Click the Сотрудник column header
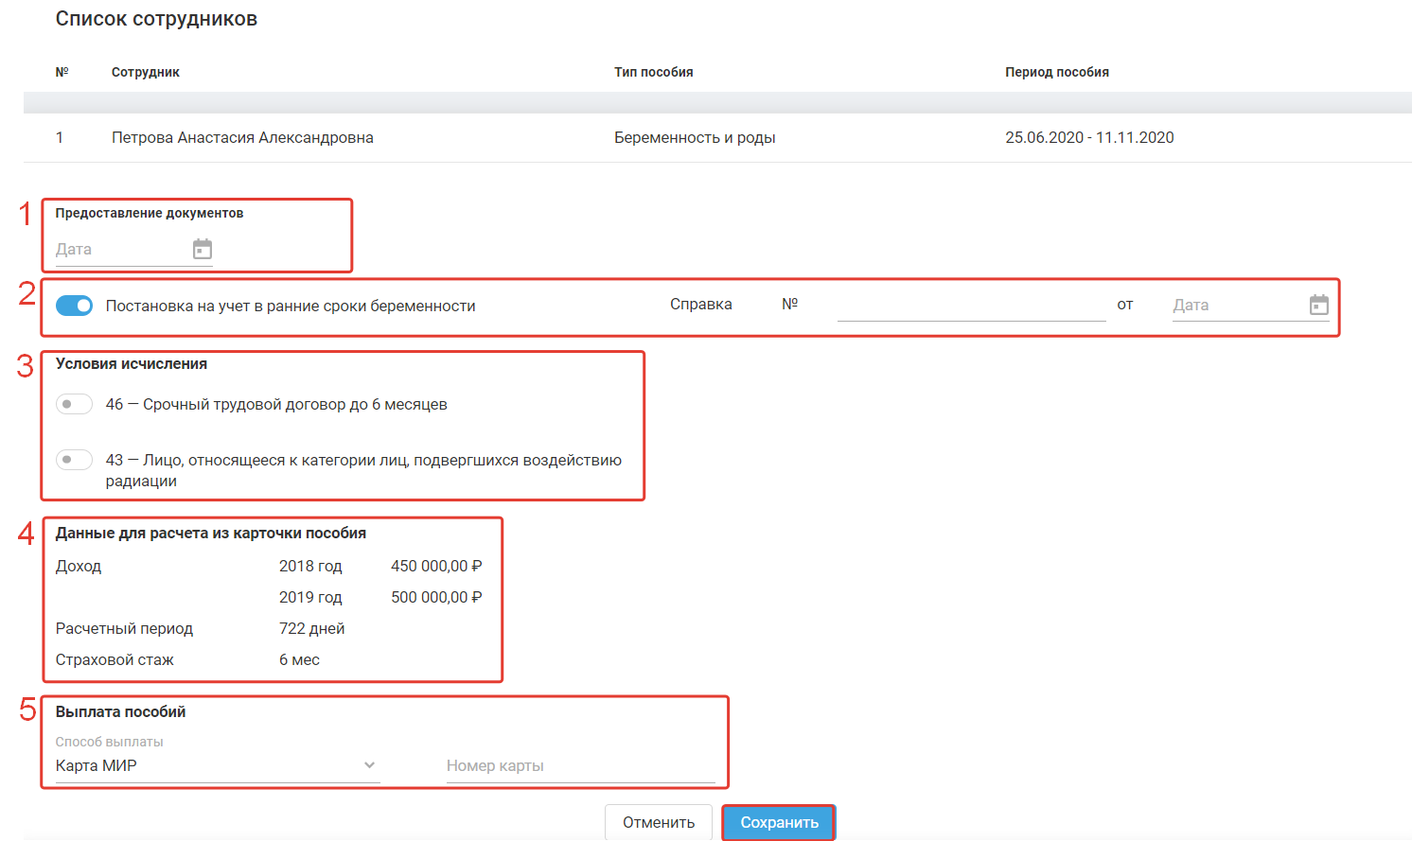This screenshot has height=841, width=1412. pyautogui.click(x=146, y=73)
